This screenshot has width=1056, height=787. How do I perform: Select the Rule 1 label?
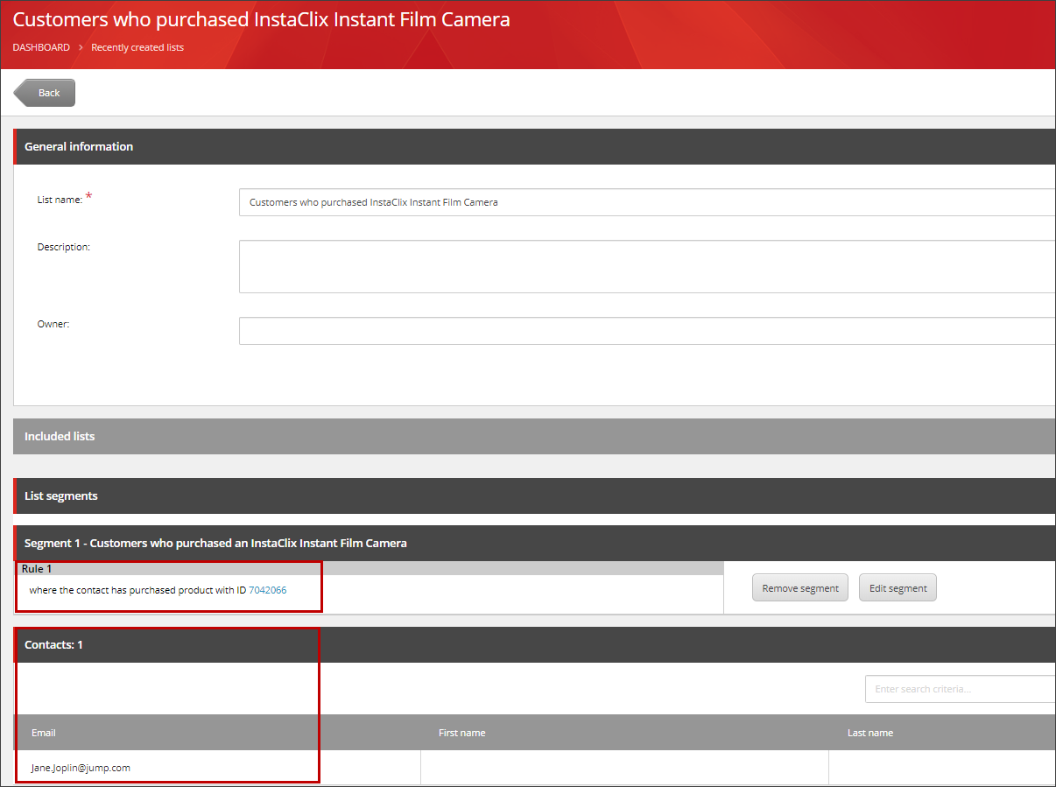click(37, 569)
